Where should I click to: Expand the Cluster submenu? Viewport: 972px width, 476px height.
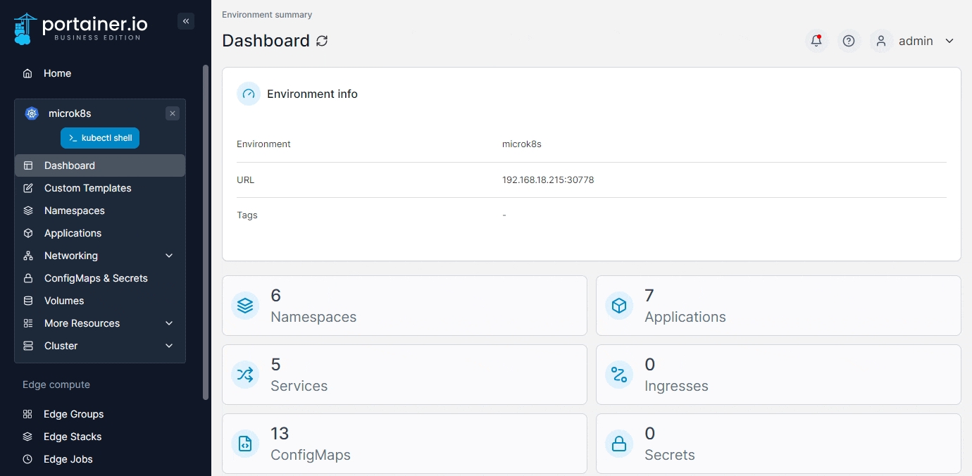[x=169, y=346]
